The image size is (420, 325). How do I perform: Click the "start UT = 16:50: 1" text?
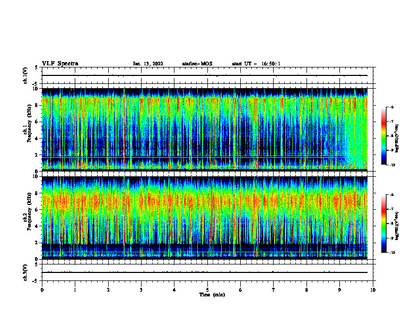(256, 64)
